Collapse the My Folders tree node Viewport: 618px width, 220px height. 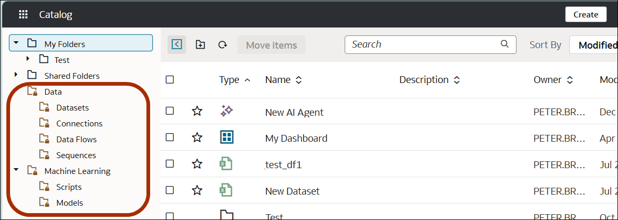16,43
